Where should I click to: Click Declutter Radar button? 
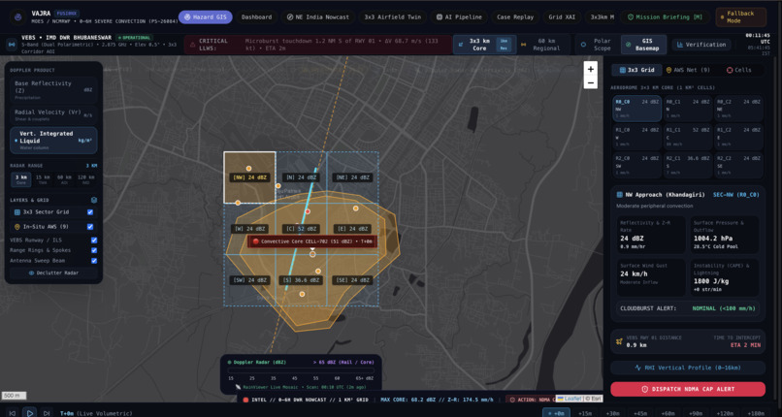coord(53,273)
